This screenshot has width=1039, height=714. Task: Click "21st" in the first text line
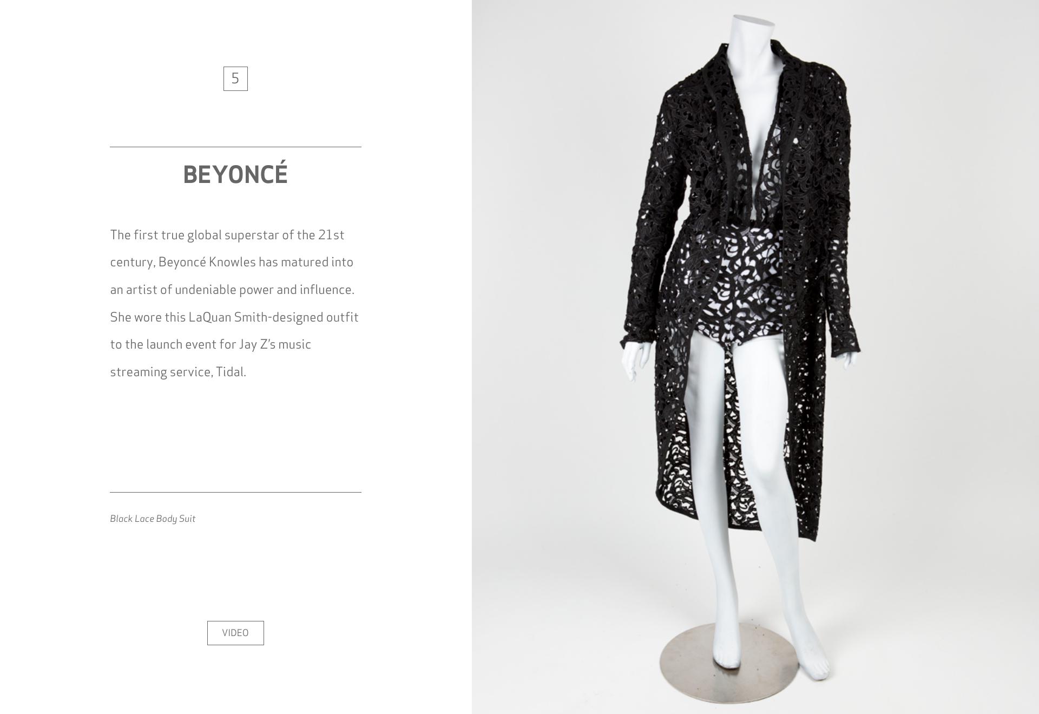click(x=331, y=235)
